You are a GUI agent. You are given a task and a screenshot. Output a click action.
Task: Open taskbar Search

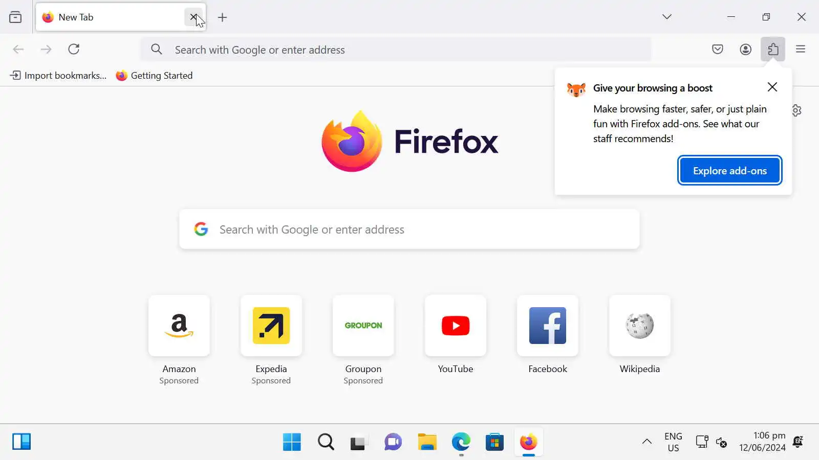click(x=326, y=442)
